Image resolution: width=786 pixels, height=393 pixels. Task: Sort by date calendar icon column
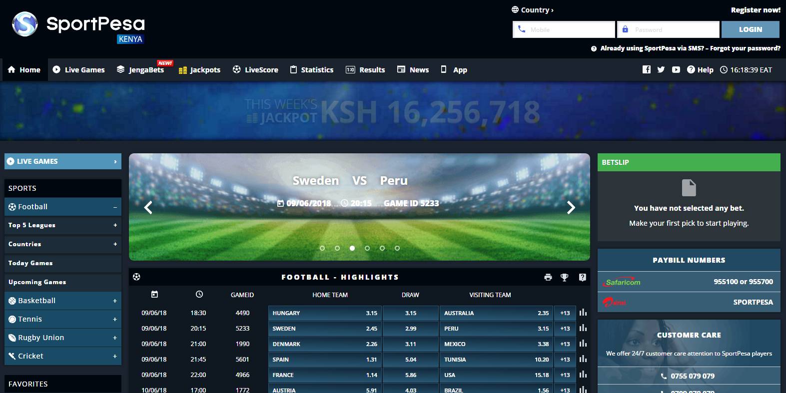(x=154, y=295)
